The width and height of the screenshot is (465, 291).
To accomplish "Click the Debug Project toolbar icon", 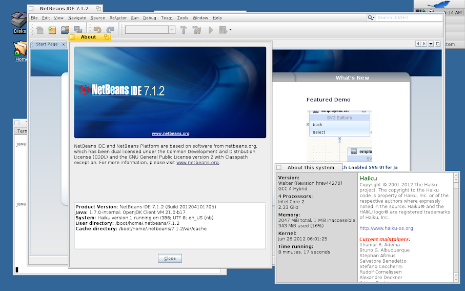I will (x=223, y=30).
